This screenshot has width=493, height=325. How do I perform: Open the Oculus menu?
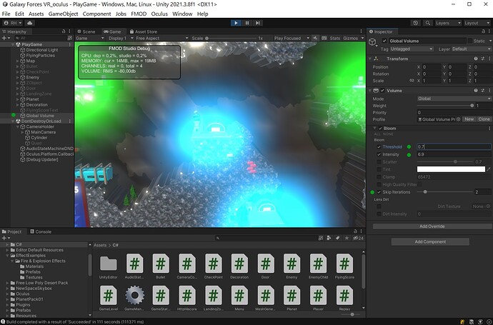(159, 14)
